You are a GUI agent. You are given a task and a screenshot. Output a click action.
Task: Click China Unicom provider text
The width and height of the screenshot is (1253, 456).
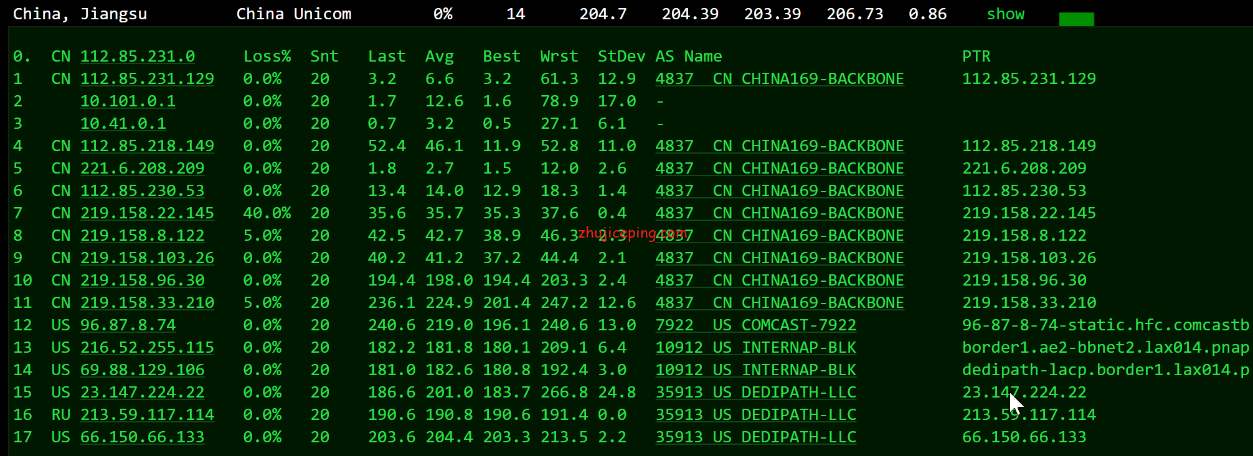point(294,14)
